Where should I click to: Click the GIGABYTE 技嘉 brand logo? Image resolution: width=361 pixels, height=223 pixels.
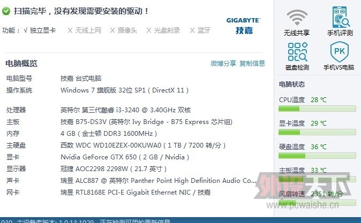244,26
